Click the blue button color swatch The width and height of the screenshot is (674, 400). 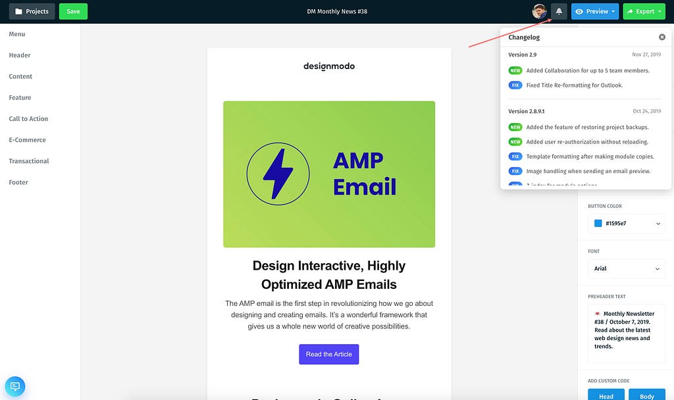[598, 224]
